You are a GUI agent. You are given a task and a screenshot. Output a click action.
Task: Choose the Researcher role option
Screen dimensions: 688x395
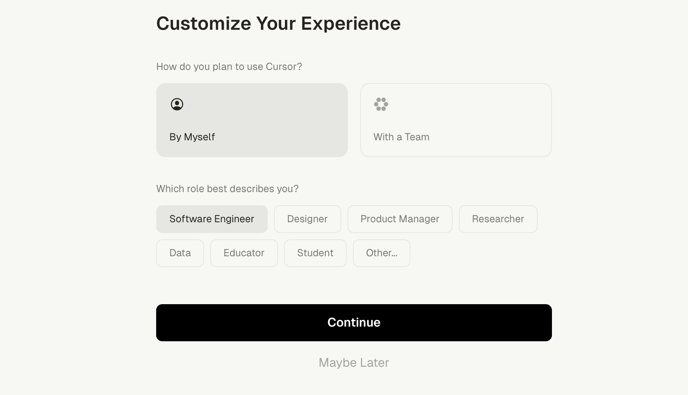(498, 219)
